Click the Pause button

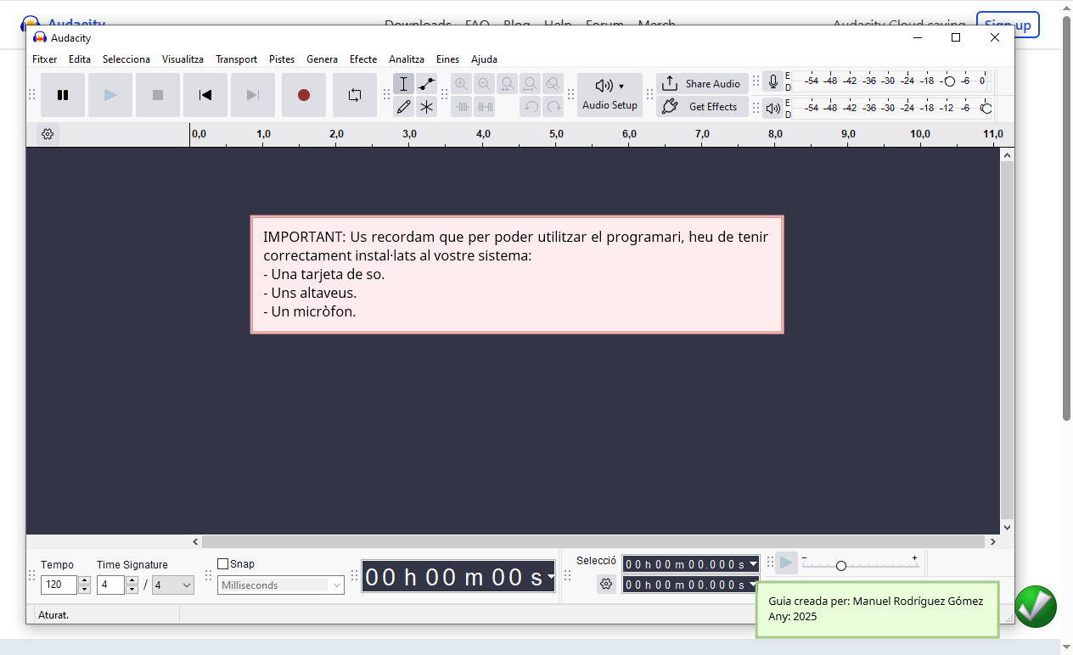click(63, 95)
